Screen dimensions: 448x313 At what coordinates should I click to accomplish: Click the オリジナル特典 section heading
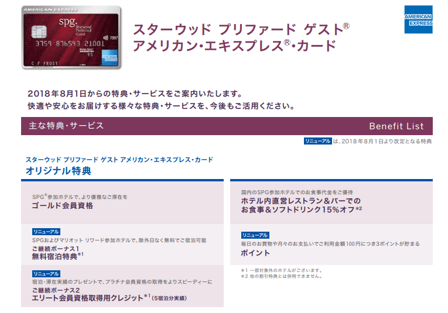click(x=59, y=171)
